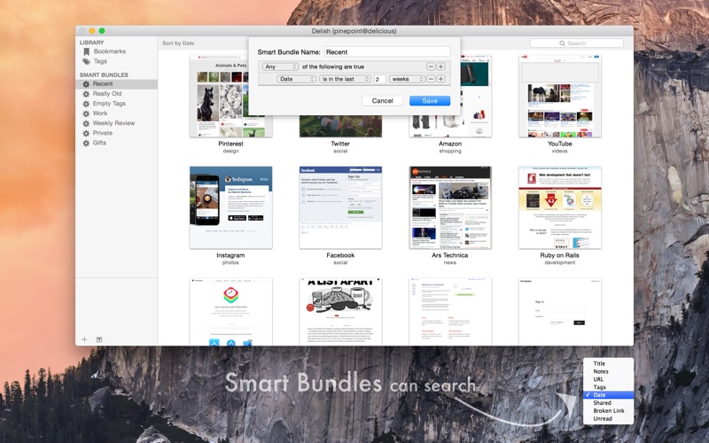The height and width of the screenshot is (443, 709).
Task: Add a rule after the Date condition
Action: (x=440, y=79)
